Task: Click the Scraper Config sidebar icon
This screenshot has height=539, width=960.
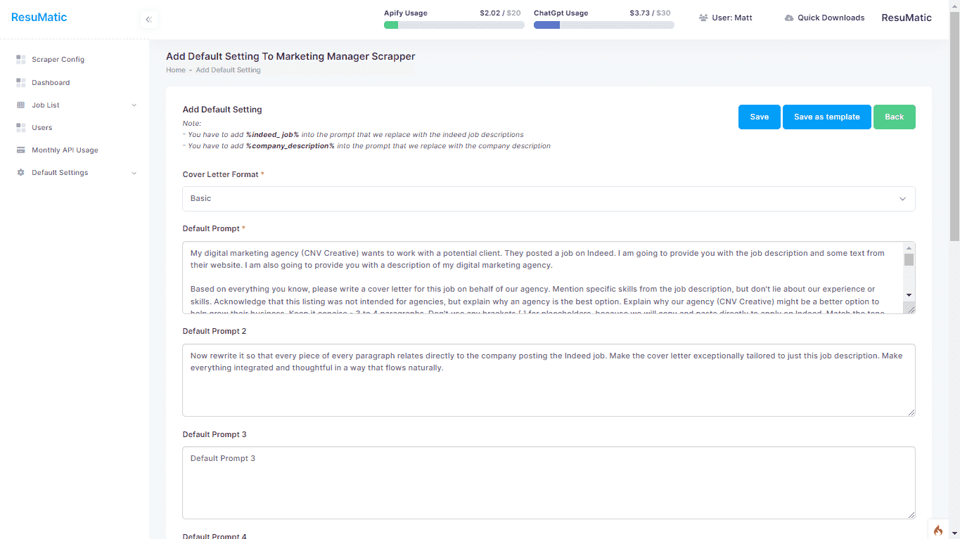Action: pyautogui.click(x=21, y=60)
